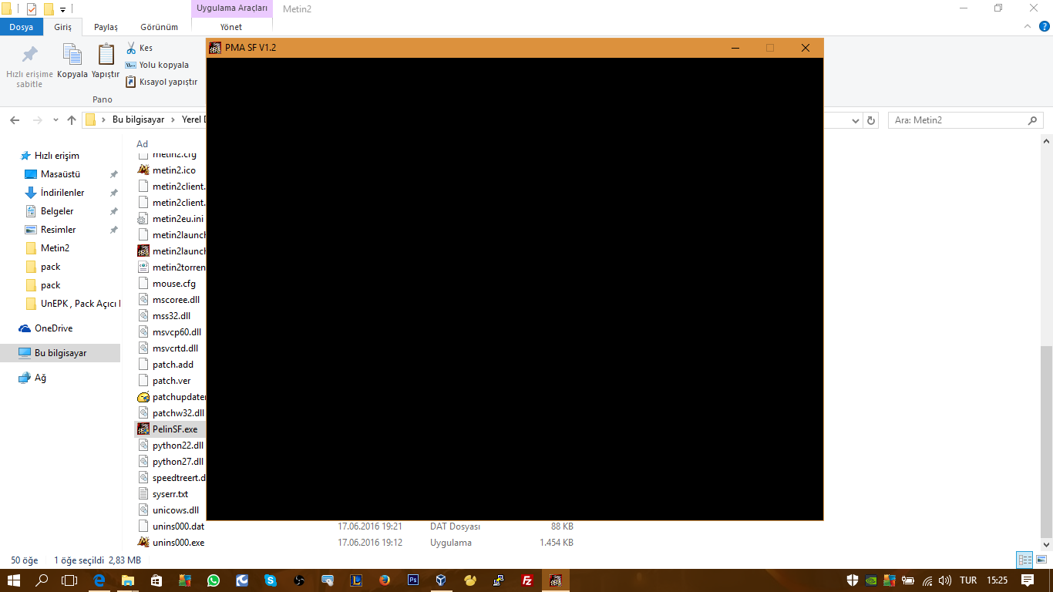Open Skype from the taskbar
Image resolution: width=1053 pixels, height=592 pixels.
(x=271, y=580)
